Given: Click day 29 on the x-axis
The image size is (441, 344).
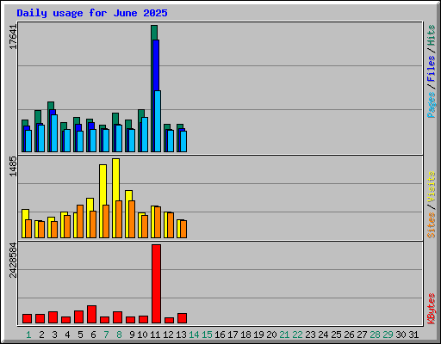Looking at the screenshot, I should pyautogui.click(x=388, y=335).
